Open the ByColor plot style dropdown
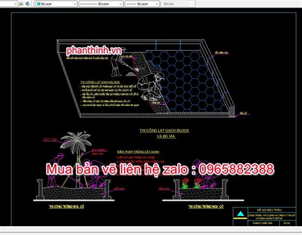The height and width of the screenshot is (235, 302). click(x=178, y=4)
